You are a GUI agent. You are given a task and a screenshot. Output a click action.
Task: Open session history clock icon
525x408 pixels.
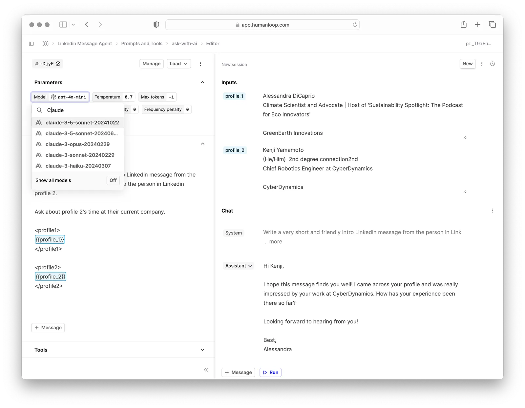pos(493,64)
